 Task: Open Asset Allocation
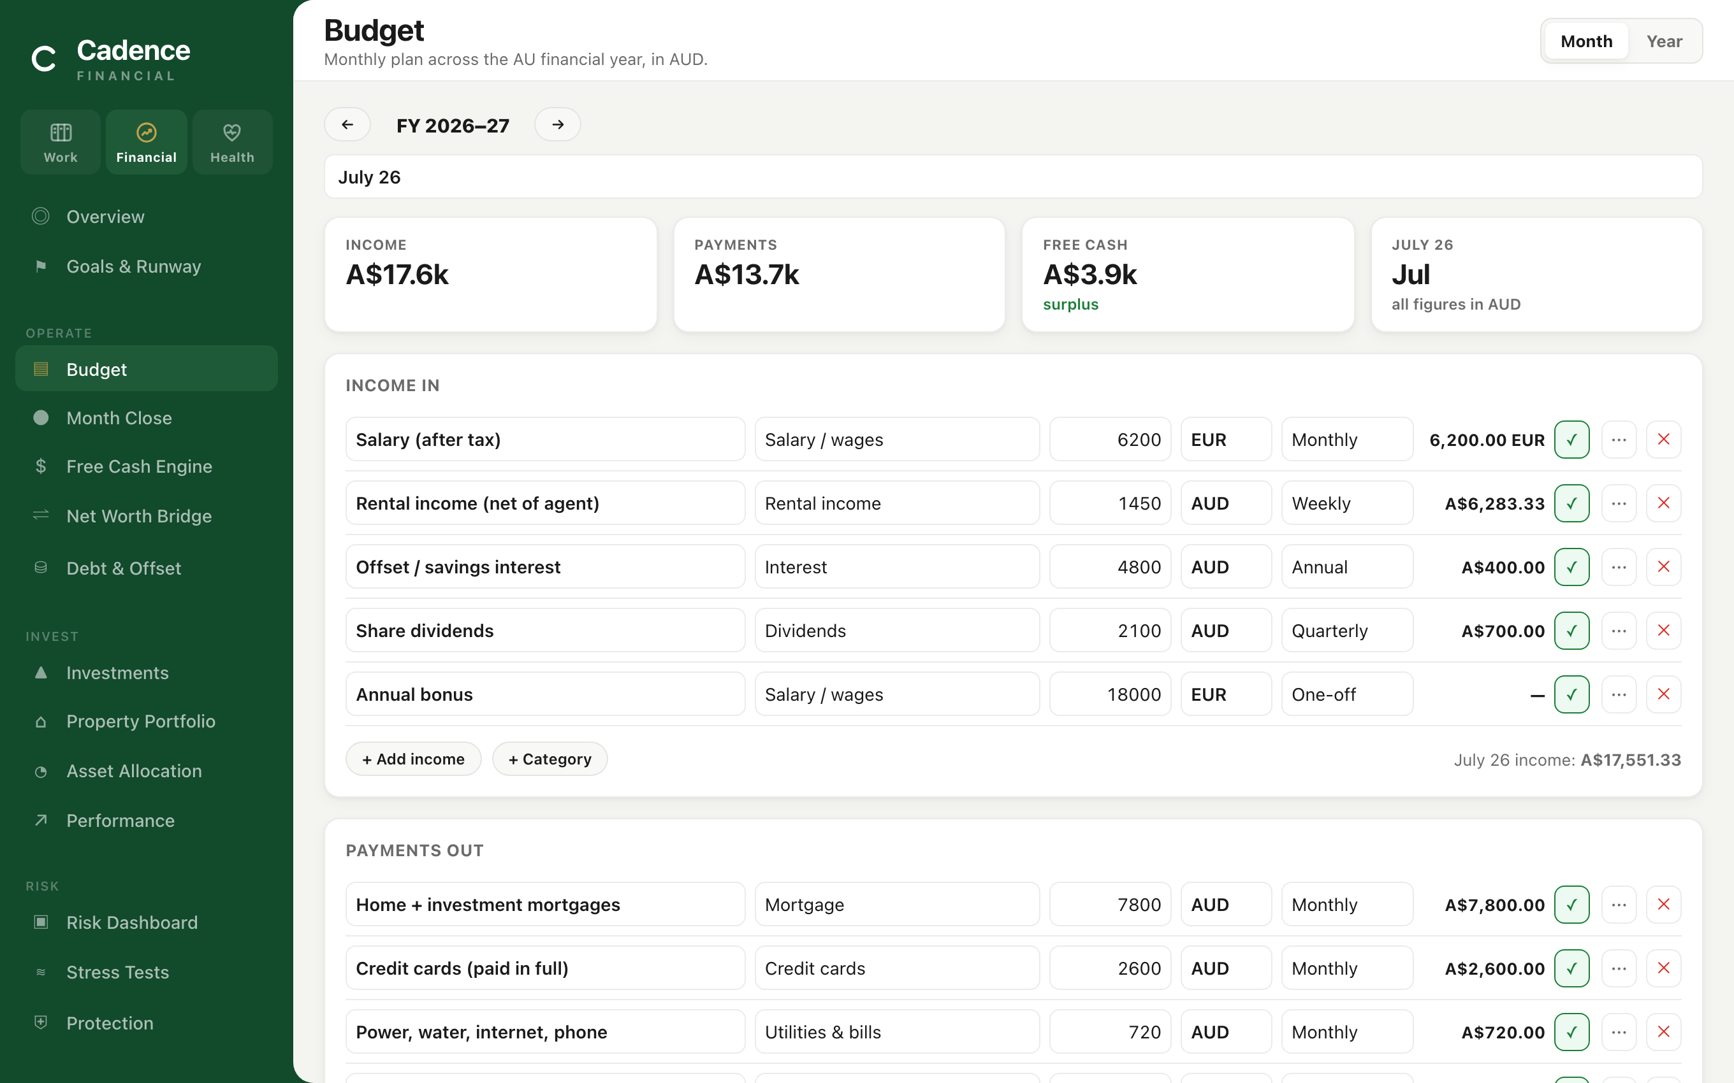[146, 771]
